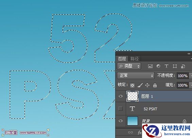Viewport: 192px width, 138px height.
Task: Lock position move icon
Action: point(147,85)
